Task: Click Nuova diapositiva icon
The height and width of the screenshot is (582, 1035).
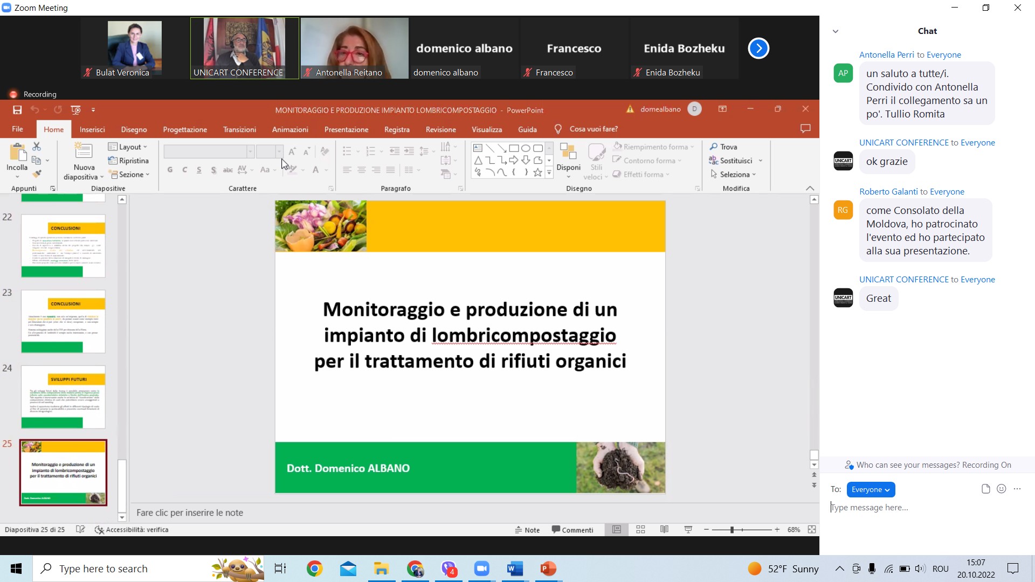Action: 84,151
